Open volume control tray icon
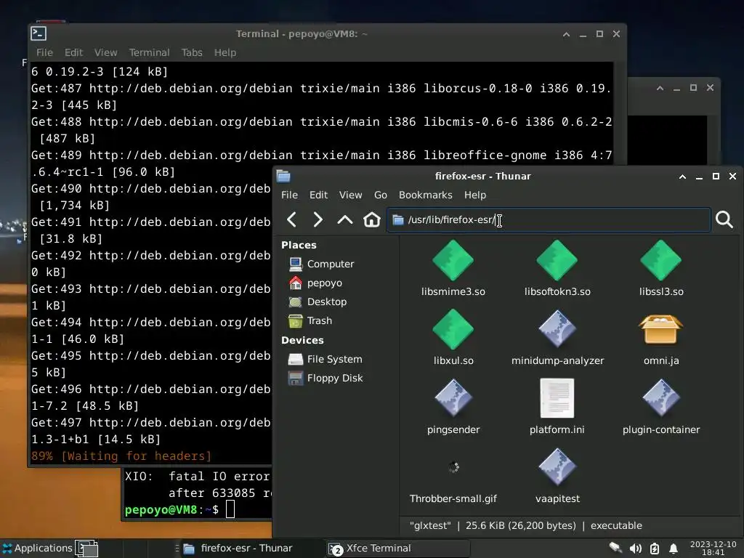The height and width of the screenshot is (558, 744). click(x=635, y=549)
